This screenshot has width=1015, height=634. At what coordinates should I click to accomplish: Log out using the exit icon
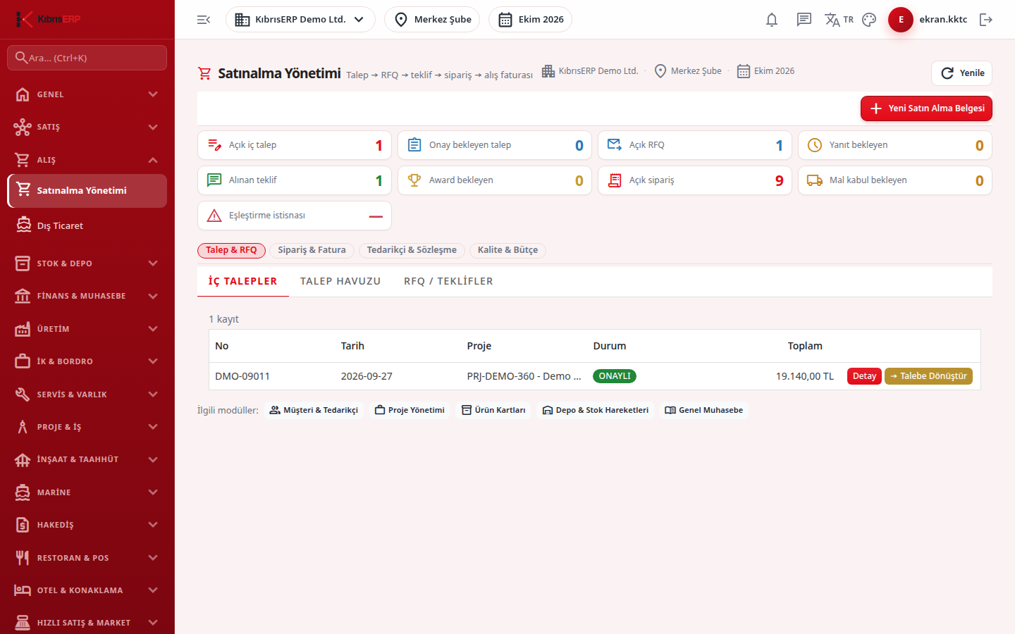coord(986,20)
